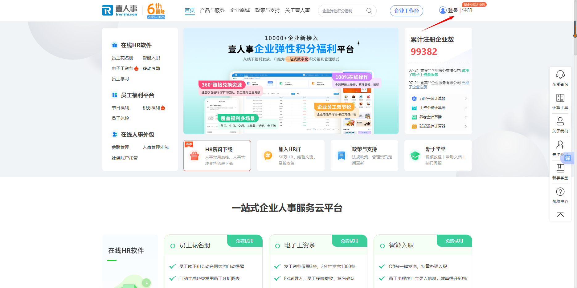577x288 pixels.
Task: Click the 企业工作台 button
Action: pyautogui.click(x=406, y=11)
